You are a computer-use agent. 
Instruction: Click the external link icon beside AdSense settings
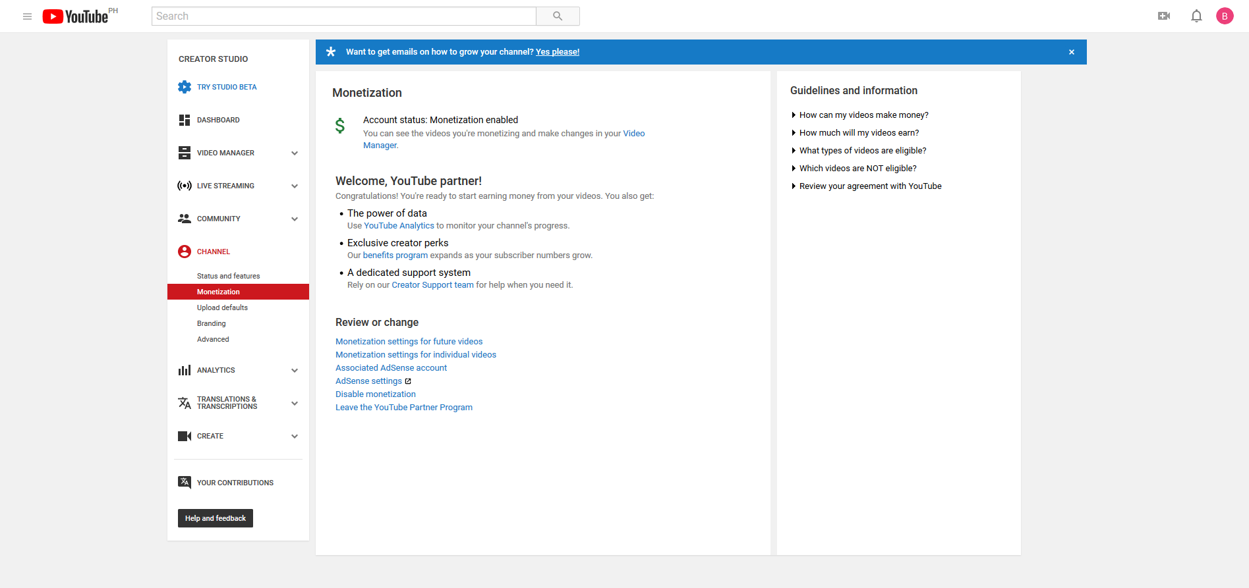click(x=408, y=381)
